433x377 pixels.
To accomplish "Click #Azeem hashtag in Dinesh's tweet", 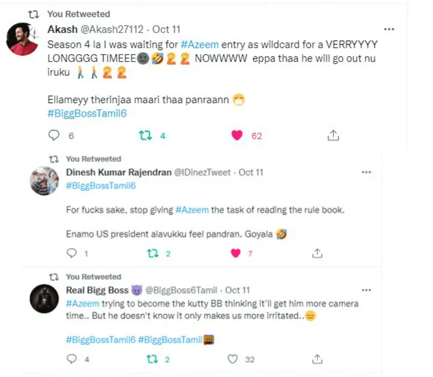I will [192, 210].
